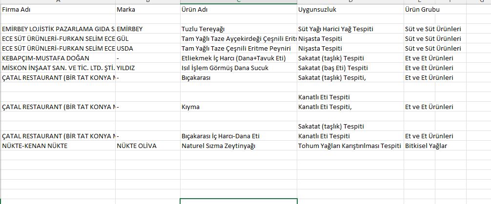The image size is (491, 204).
Task: Select the 'Tuzlu Tereyağı' product cell
Action: pos(239,29)
